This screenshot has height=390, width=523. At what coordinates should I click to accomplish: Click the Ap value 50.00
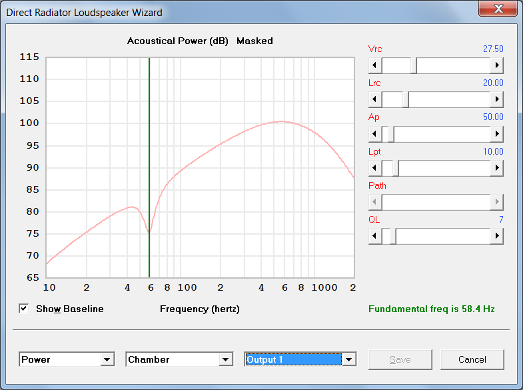click(493, 117)
